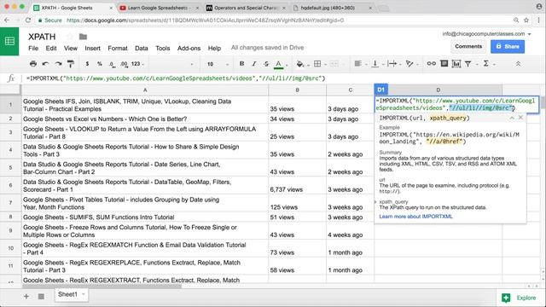Collapse the IMPORTXML help popup
Image resolution: width=546 pixels, height=307 pixels.
[x=512, y=118]
